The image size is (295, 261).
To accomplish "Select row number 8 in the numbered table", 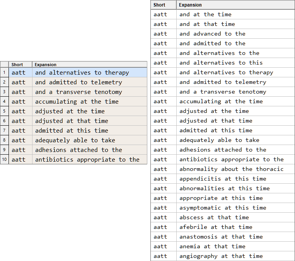I will coord(4,140).
